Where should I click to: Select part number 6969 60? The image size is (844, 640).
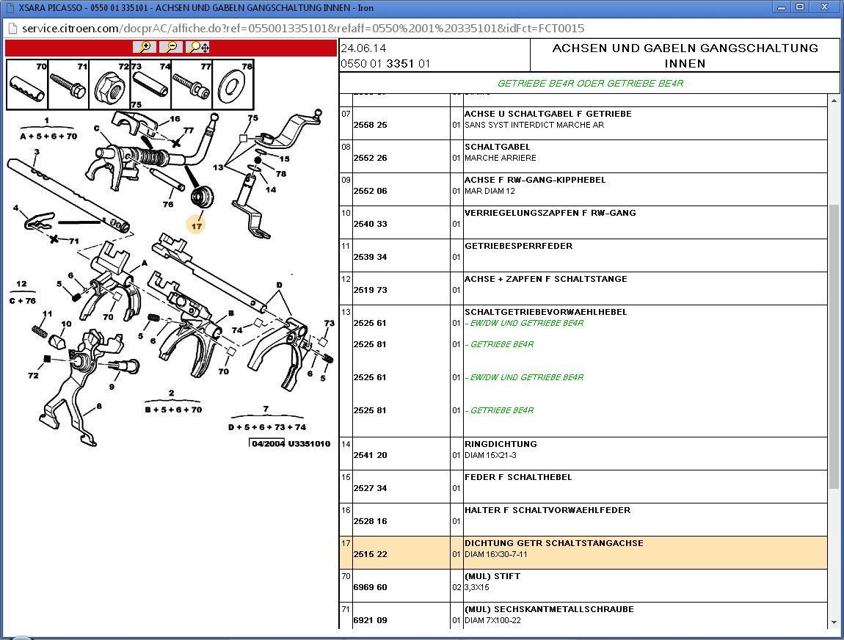(x=371, y=587)
